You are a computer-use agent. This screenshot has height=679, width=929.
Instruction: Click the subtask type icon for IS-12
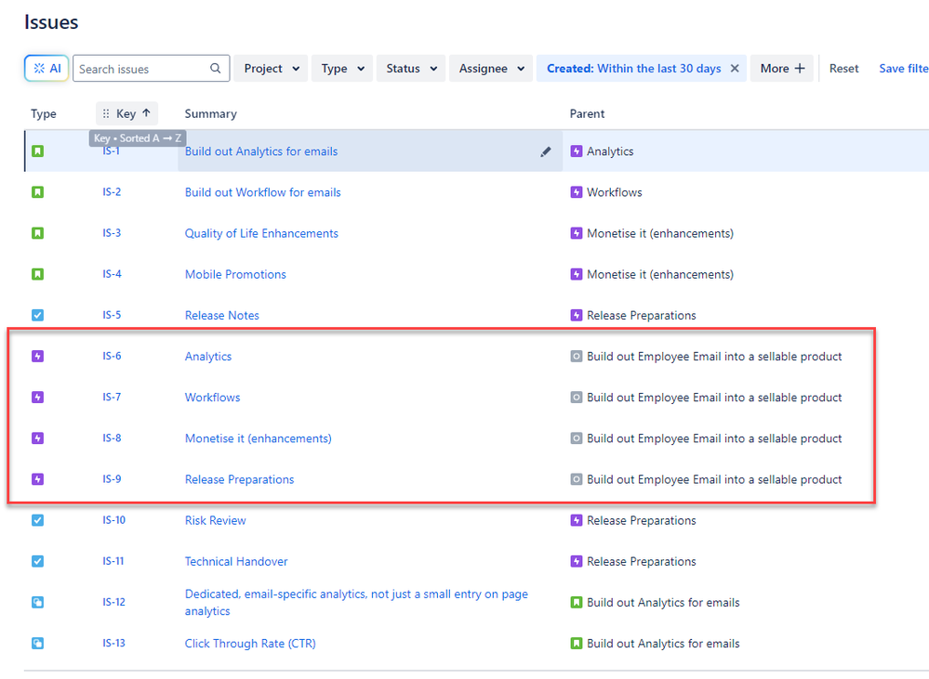(x=37, y=602)
